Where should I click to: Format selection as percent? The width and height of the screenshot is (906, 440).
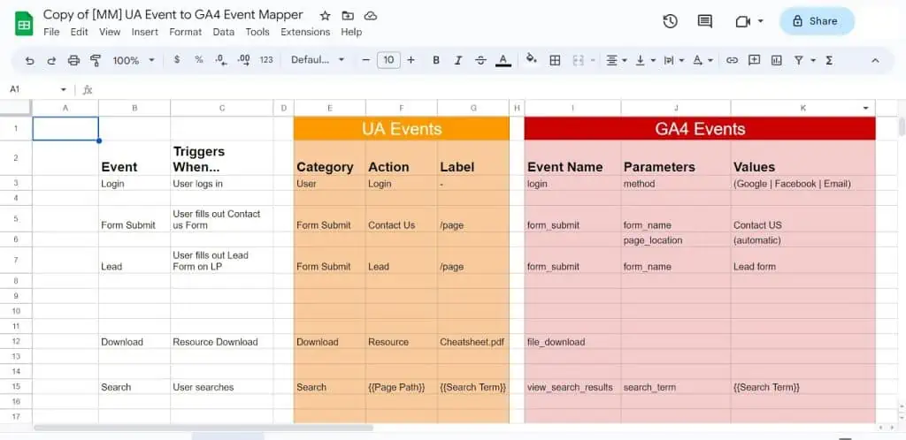click(199, 60)
